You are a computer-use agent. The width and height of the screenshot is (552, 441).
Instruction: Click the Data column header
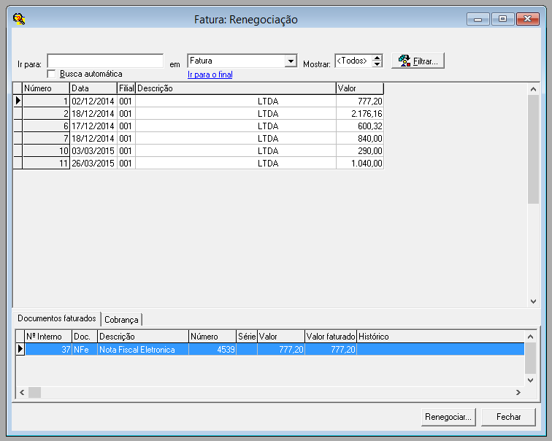[x=93, y=88]
